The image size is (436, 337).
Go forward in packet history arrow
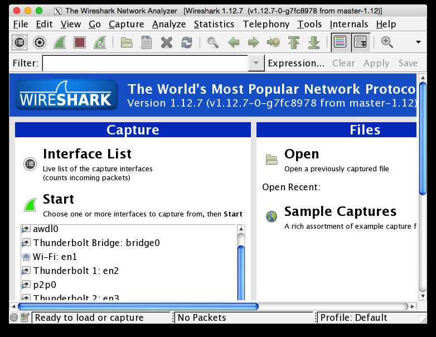253,42
